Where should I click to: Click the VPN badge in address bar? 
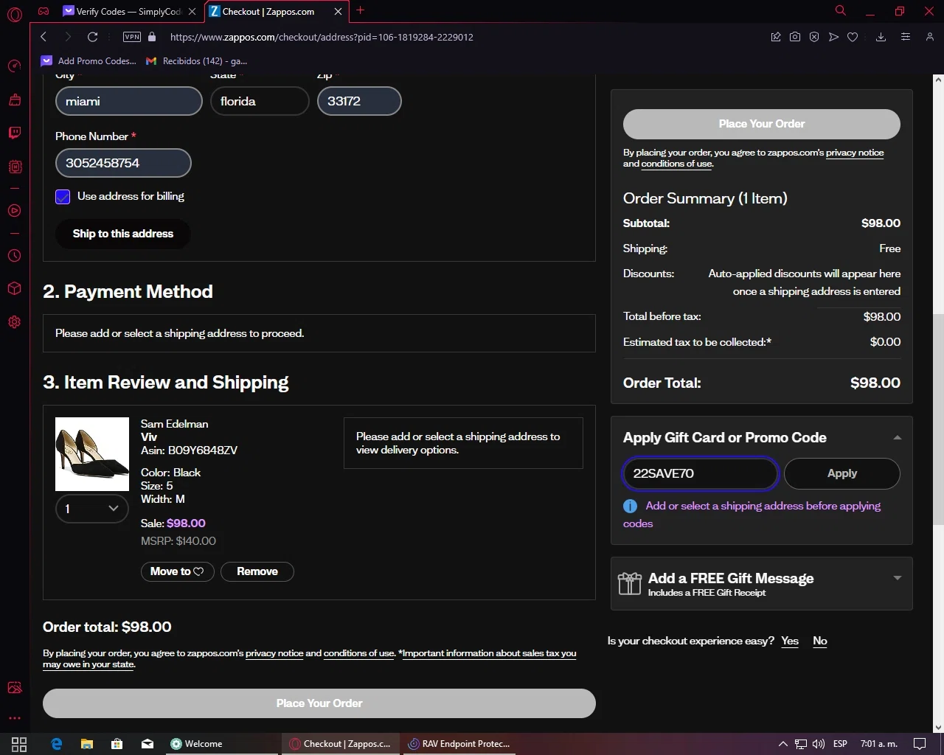click(132, 37)
